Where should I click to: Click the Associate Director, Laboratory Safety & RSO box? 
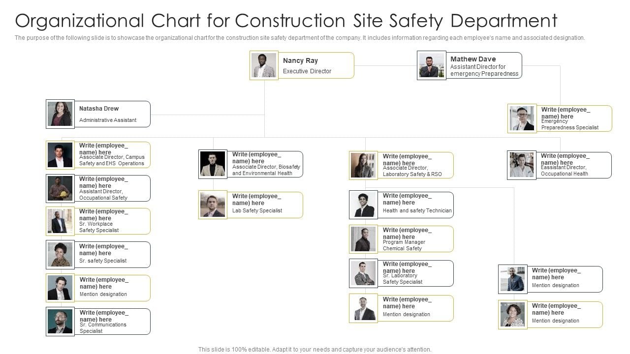point(415,165)
